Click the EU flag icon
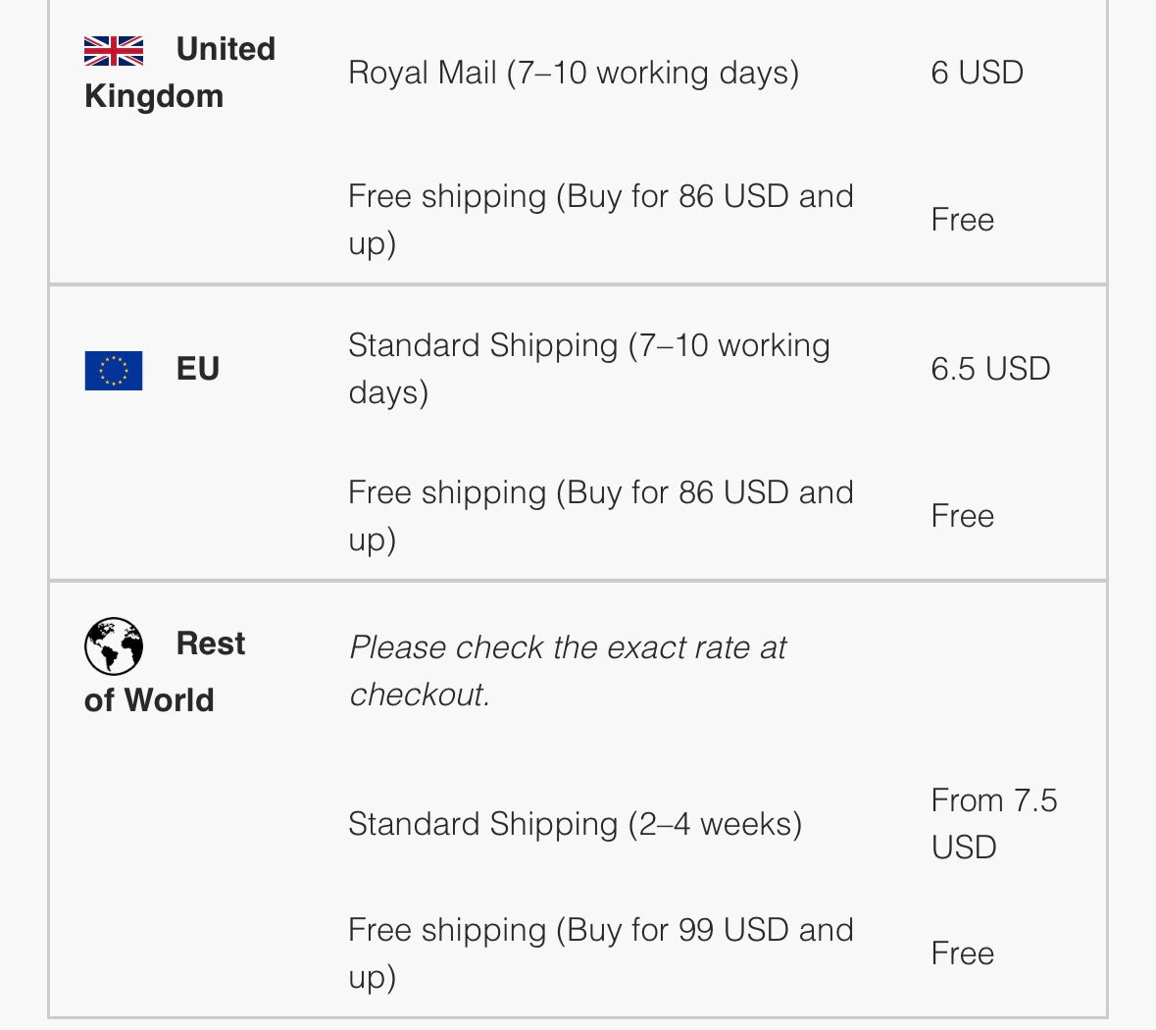This screenshot has width=1156, height=1030. [x=114, y=371]
